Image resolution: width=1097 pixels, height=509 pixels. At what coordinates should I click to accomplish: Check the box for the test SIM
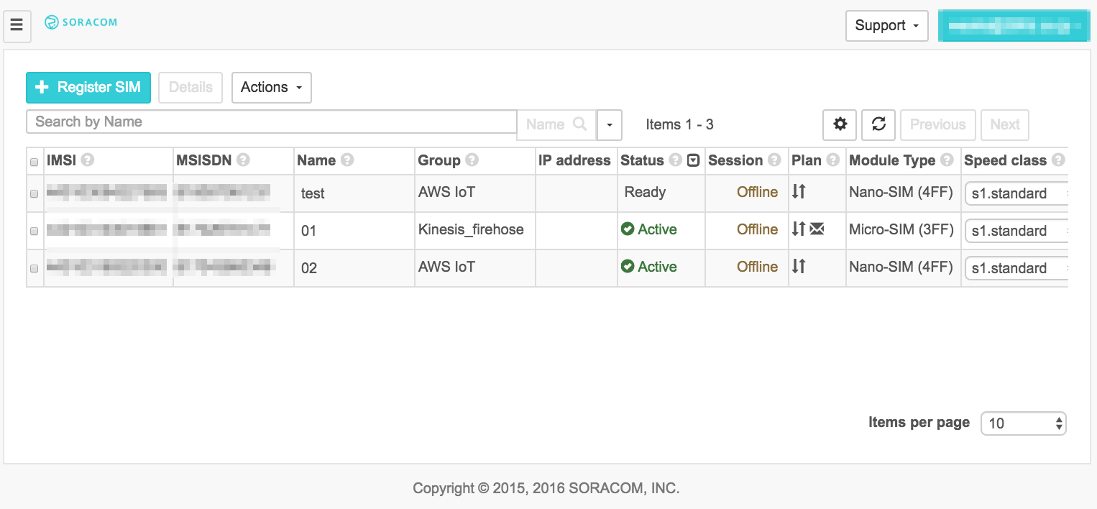tap(35, 193)
